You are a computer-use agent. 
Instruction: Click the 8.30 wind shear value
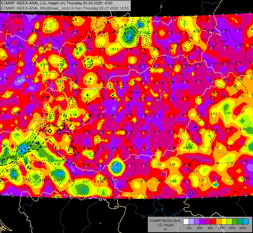coord(72,181)
